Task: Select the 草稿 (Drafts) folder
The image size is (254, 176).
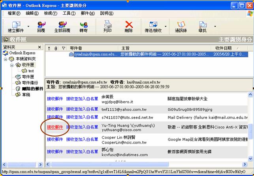Action: point(23,95)
